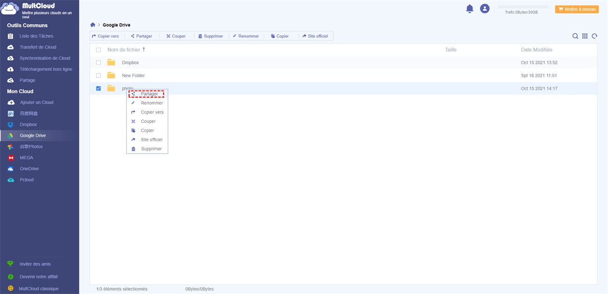Check the Dropbox folder checkbox

pyautogui.click(x=98, y=63)
